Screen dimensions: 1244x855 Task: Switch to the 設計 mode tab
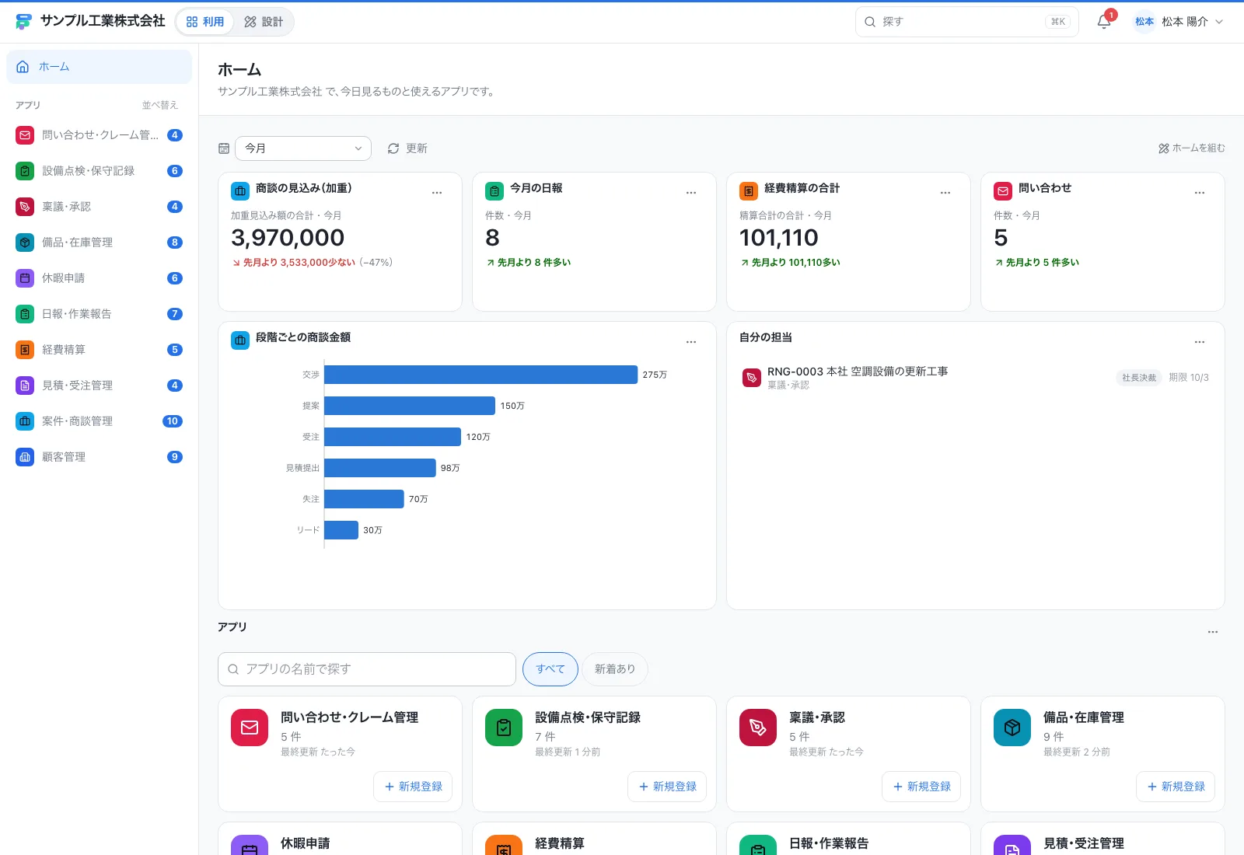[264, 22]
